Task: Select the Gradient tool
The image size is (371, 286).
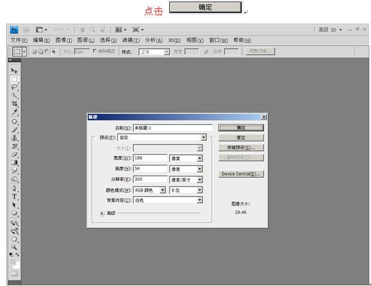Action: [x=15, y=163]
